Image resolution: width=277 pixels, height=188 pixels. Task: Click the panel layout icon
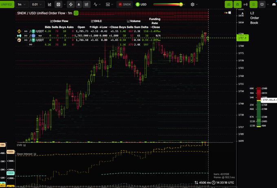[108, 4]
